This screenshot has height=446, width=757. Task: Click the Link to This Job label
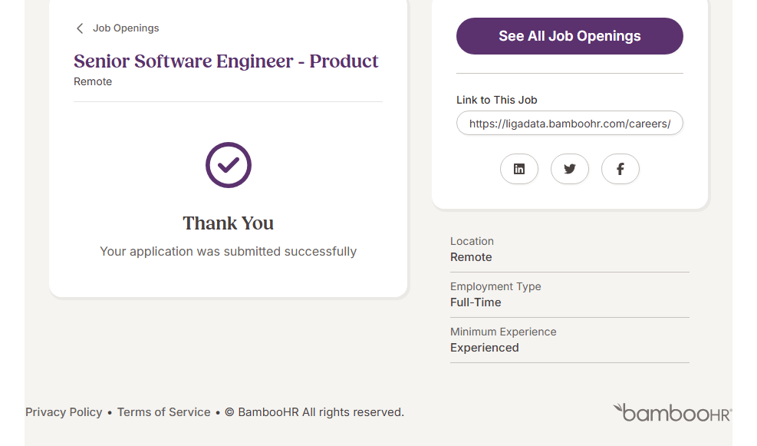coord(497,100)
